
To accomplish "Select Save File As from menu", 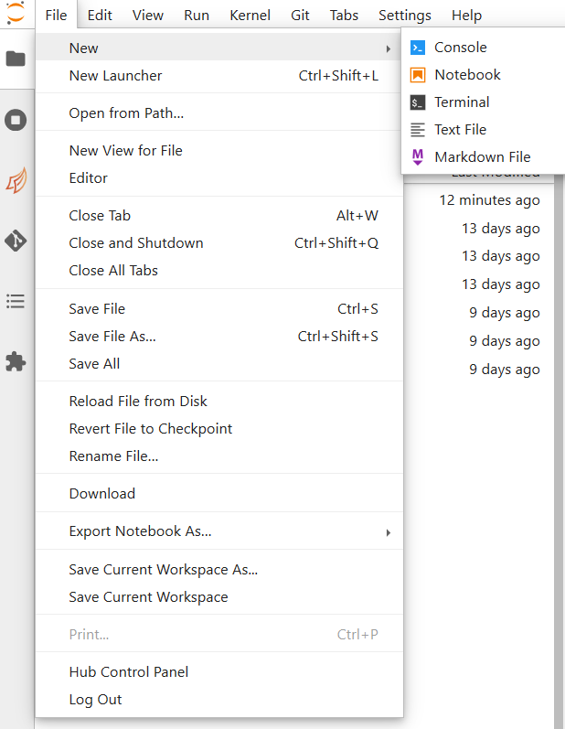I will click(x=112, y=337).
